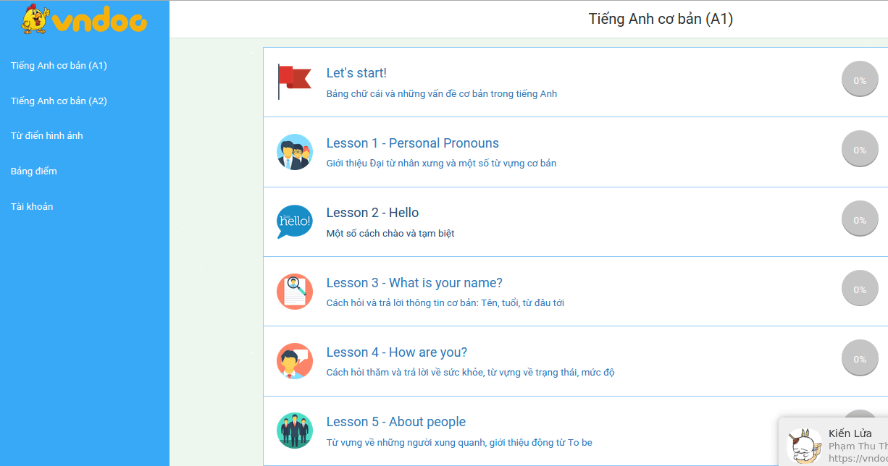Open Lesson 3 - What is your name?

point(414,283)
